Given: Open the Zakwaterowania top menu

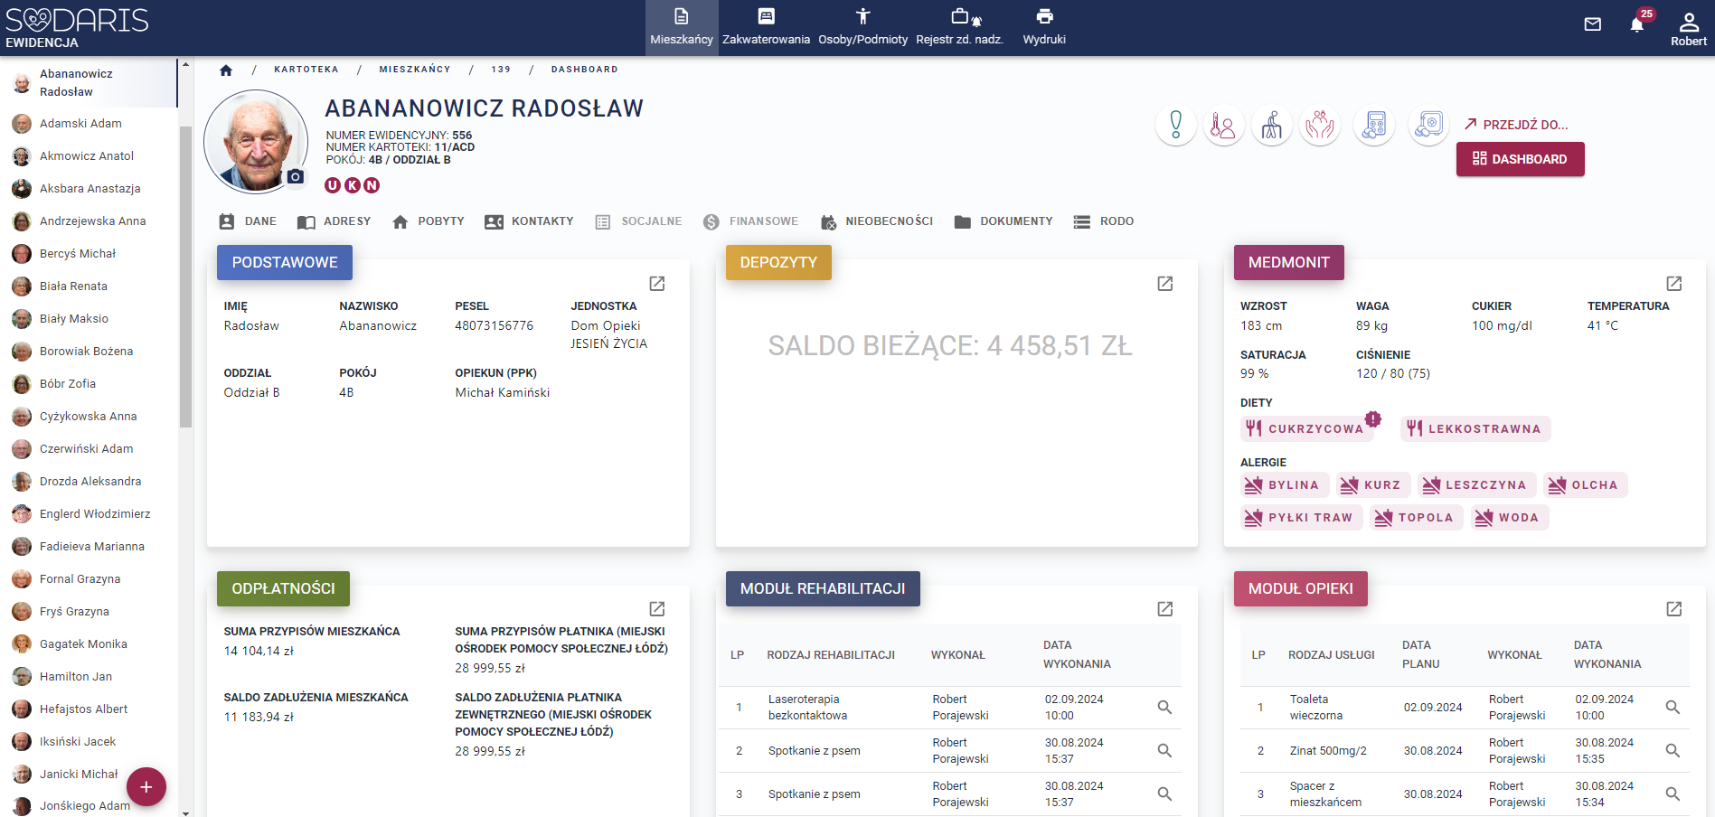Looking at the screenshot, I should tap(766, 27).
